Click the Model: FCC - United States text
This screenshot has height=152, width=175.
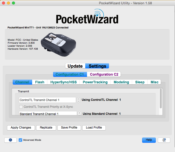tap(23, 40)
